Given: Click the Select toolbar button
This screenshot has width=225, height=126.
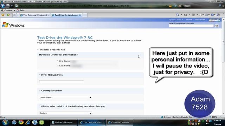Looking at the screenshot, I should click(x=21, y=10).
